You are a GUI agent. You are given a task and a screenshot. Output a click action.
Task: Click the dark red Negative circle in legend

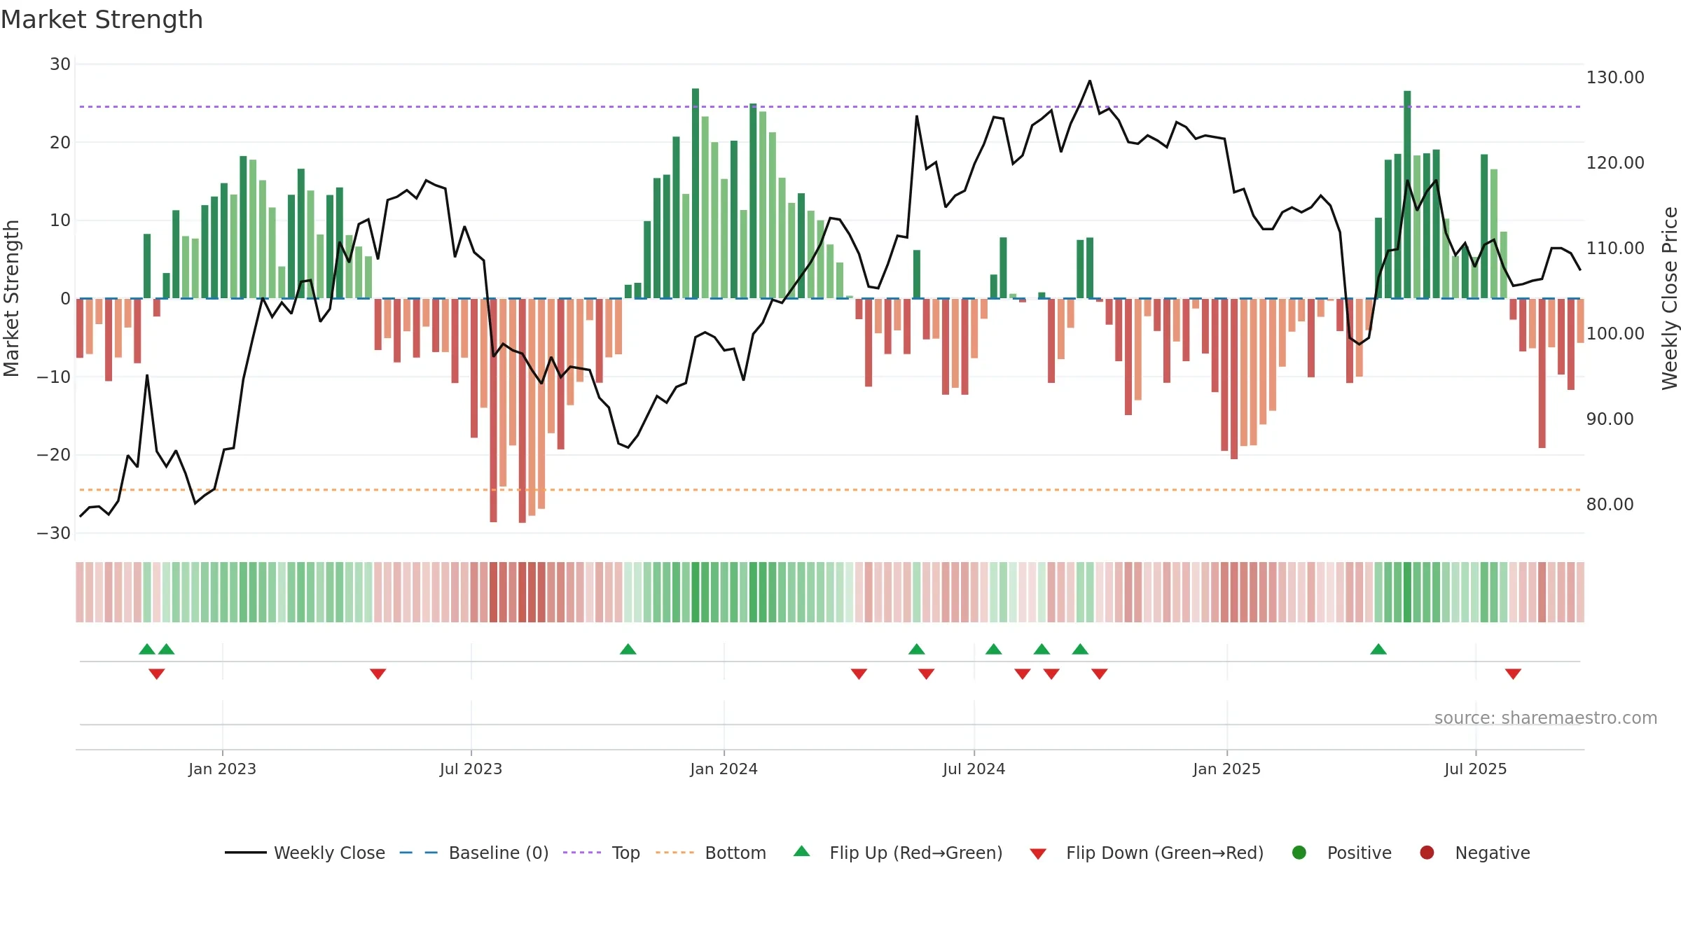click(1427, 853)
